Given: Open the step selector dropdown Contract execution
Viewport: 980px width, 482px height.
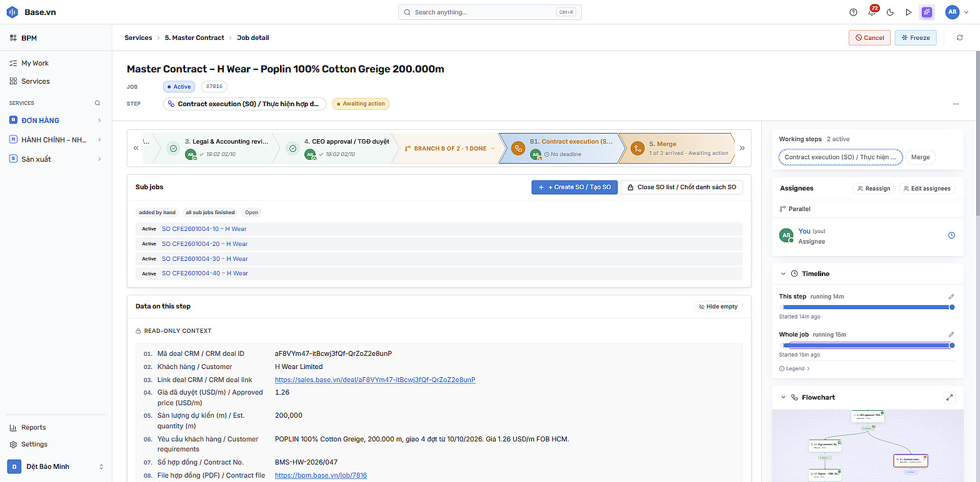Looking at the screenshot, I should (244, 104).
